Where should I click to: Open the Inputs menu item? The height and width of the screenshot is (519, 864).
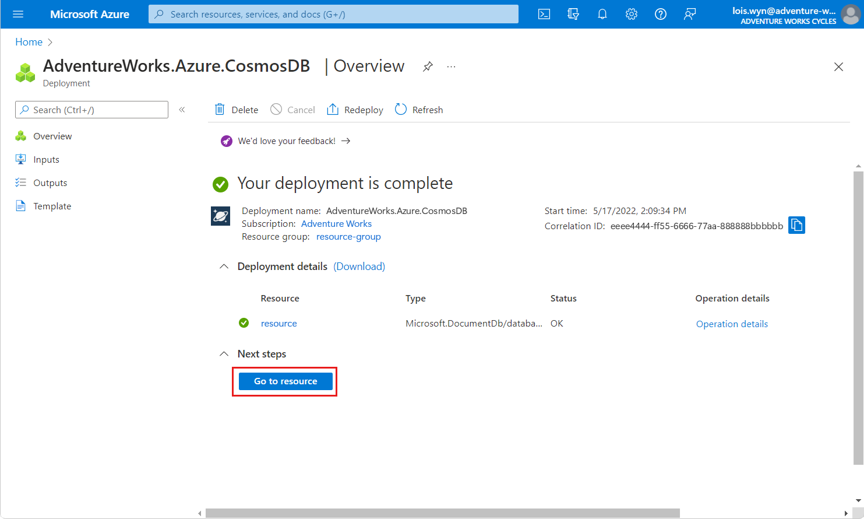point(46,159)
